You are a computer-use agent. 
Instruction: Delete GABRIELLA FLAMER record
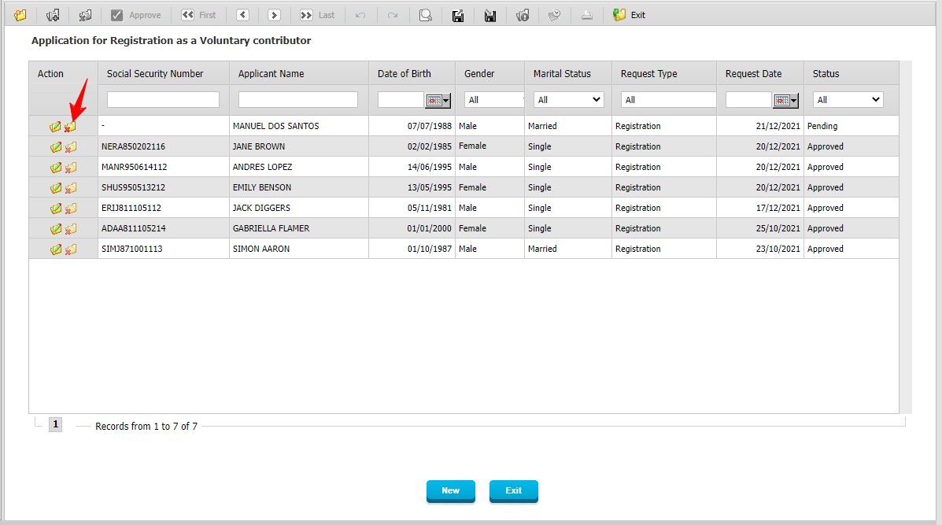tap(70, 229)
